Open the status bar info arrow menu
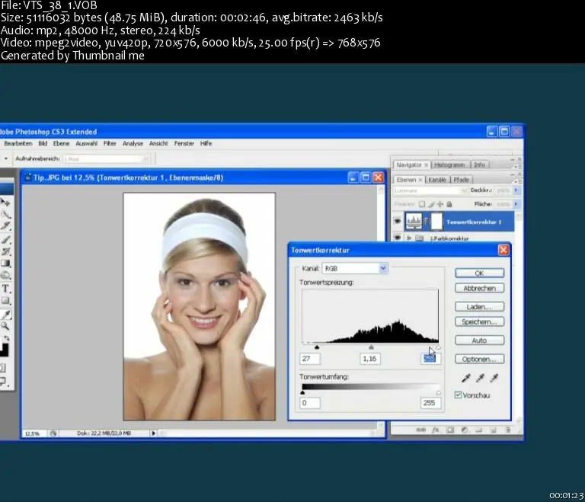The image size is (585, 502). [x=153, y=433]
